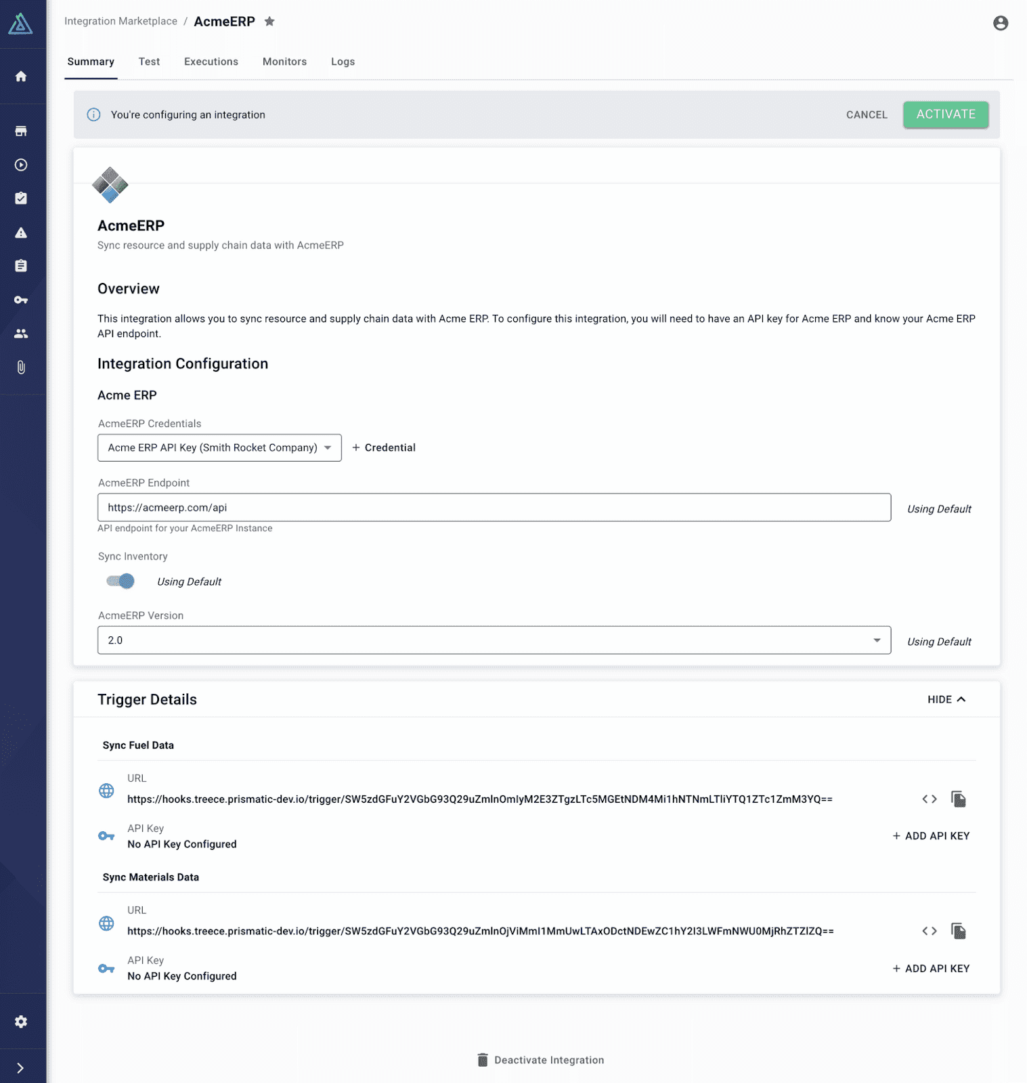Viewport: 1027px width, 1083px height.
Task: Click Deactivate Integration at the bottom
Action: click(x=540, y=1060)
